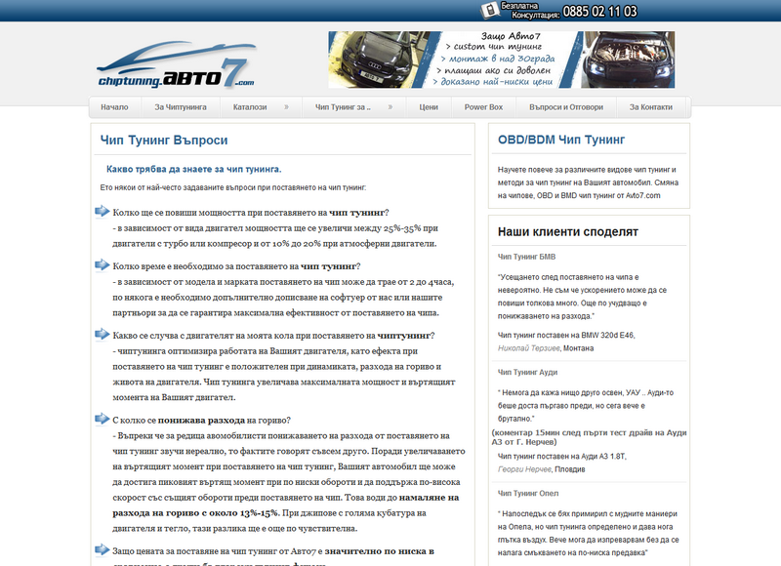Click arrow icon before 'Колко ще се повиши мощността'
This screenshot has height=566, width=781.
click(x=103, y=212)
